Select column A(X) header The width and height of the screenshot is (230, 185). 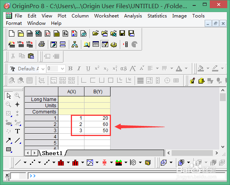[71, 92]
